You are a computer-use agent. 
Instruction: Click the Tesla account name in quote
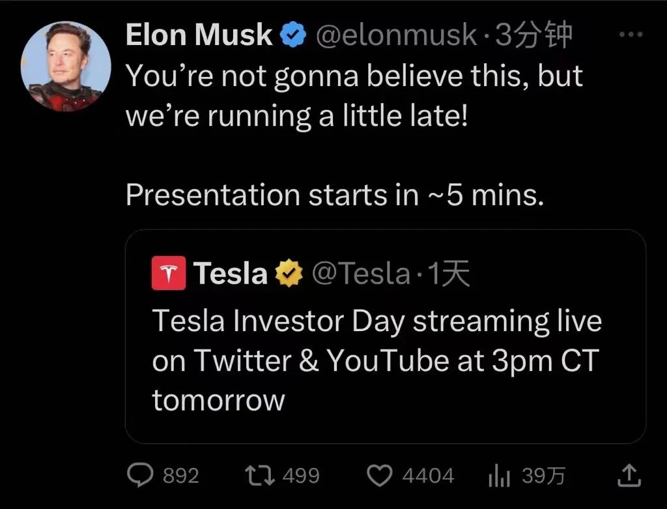(x=231, y=274)
